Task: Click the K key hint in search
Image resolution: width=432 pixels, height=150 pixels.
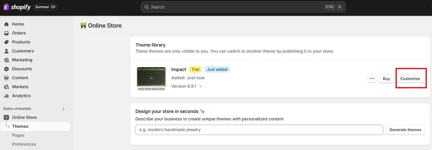Action: pos(339,7)
